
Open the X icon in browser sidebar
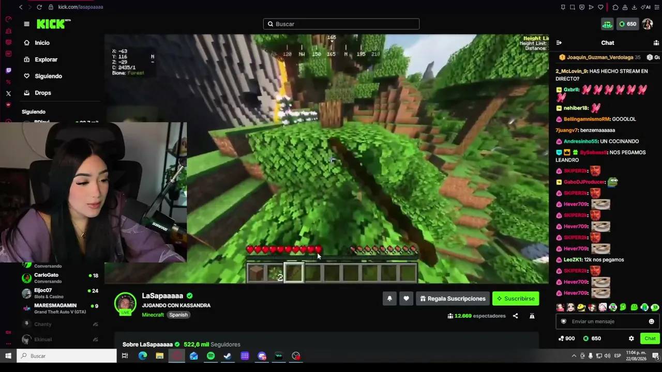[x=8, y=94]
